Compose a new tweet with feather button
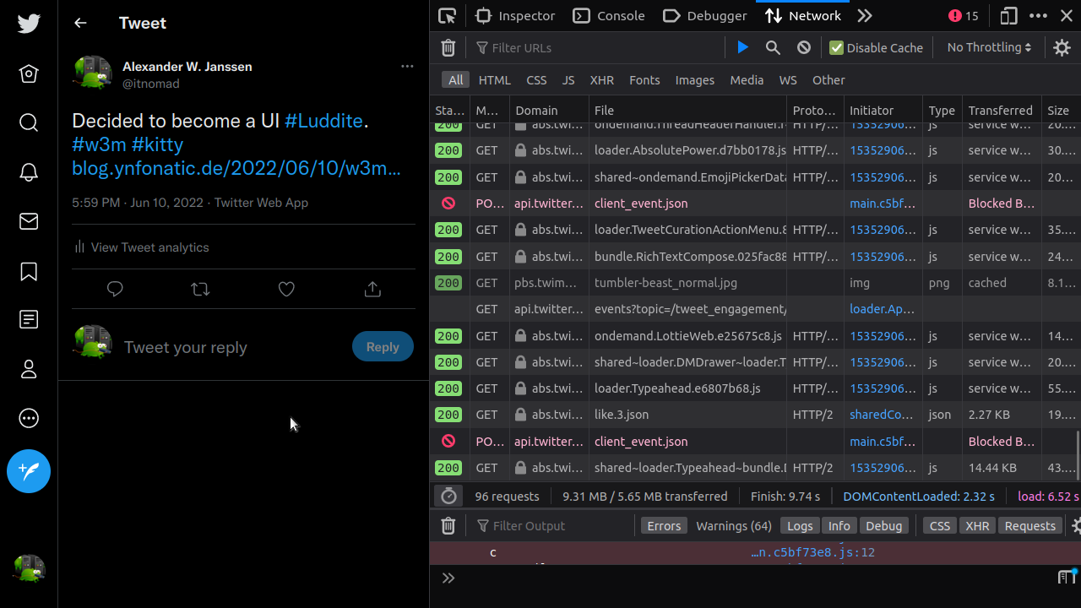The image size is (1081, 608). click(x=29, y=471)
